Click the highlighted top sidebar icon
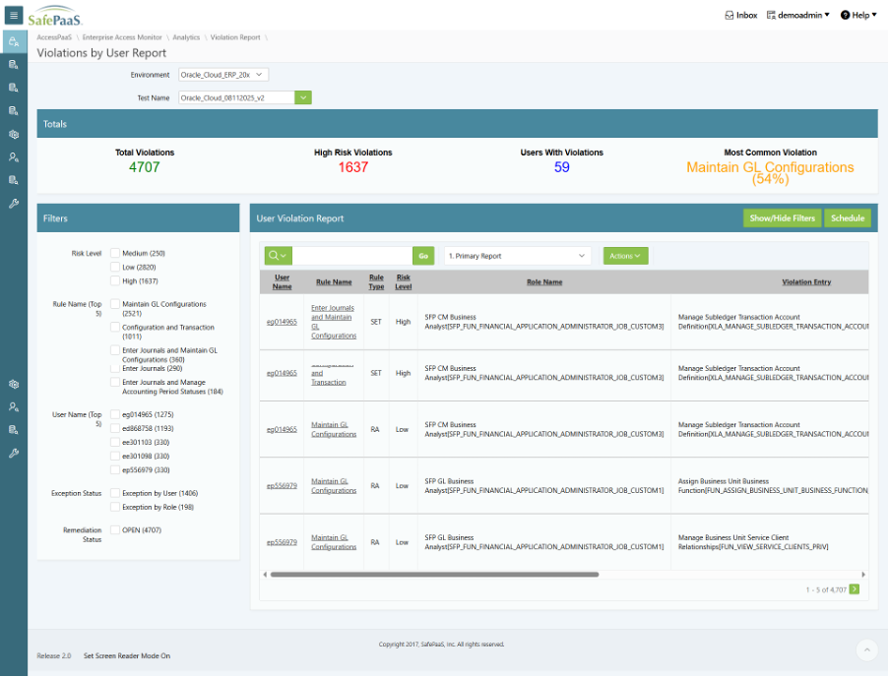The image size is (888, 677). (x=14, y=41)
